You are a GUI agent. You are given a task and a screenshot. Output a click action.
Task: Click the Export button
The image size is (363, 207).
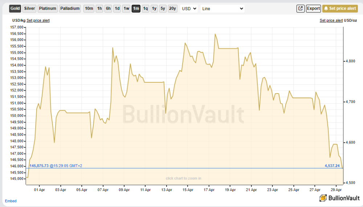point(314,9)
